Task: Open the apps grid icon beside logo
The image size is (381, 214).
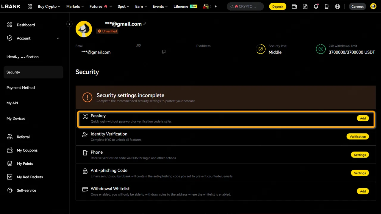Action: (x=30, y=7)
